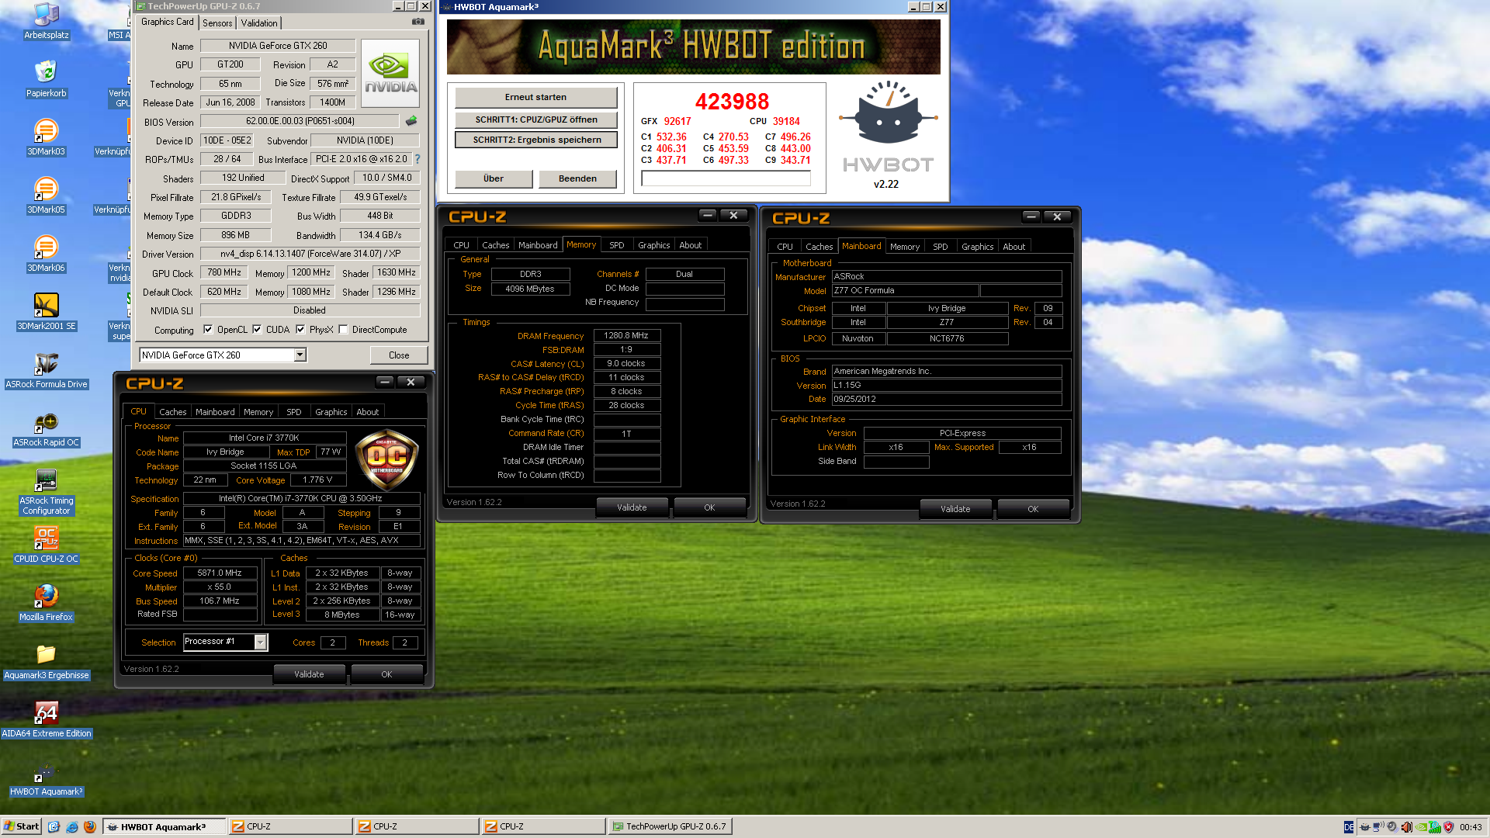The image size is (1490, 838).
Task: Open the Arbeitsplatz desktop icon
Action: click(x=47, y=21)
